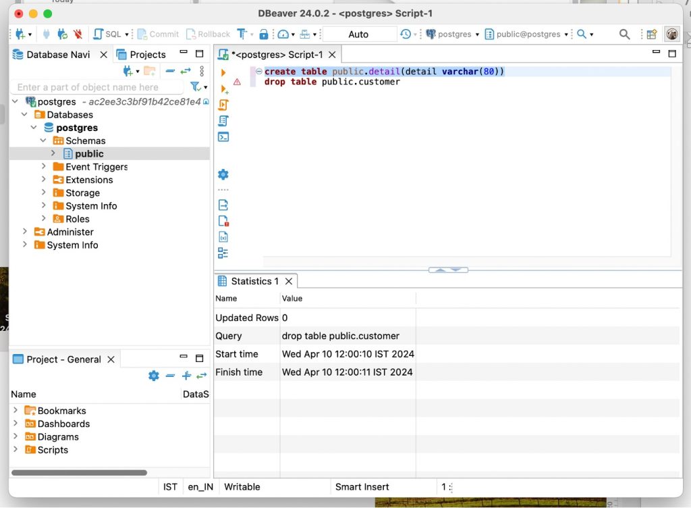Switch to the Projects tab
Image resolution: width=691 pixels, height=508 pixels.
click(x=142, y=55)
